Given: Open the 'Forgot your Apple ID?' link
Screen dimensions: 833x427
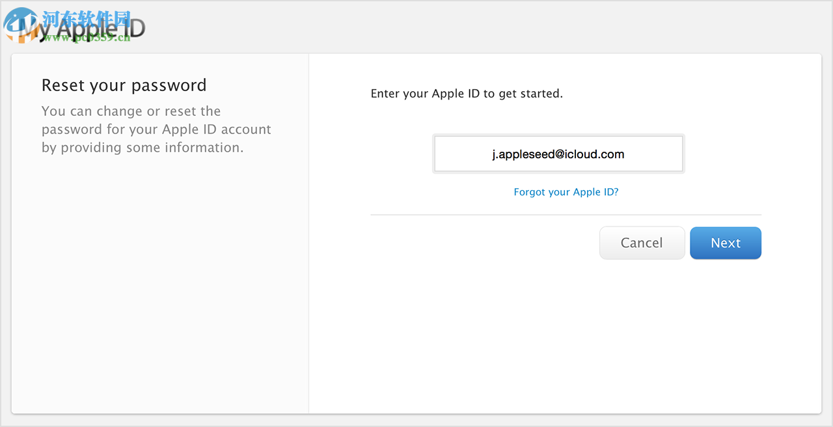Looking at the screenshot, I should point(566,192).
